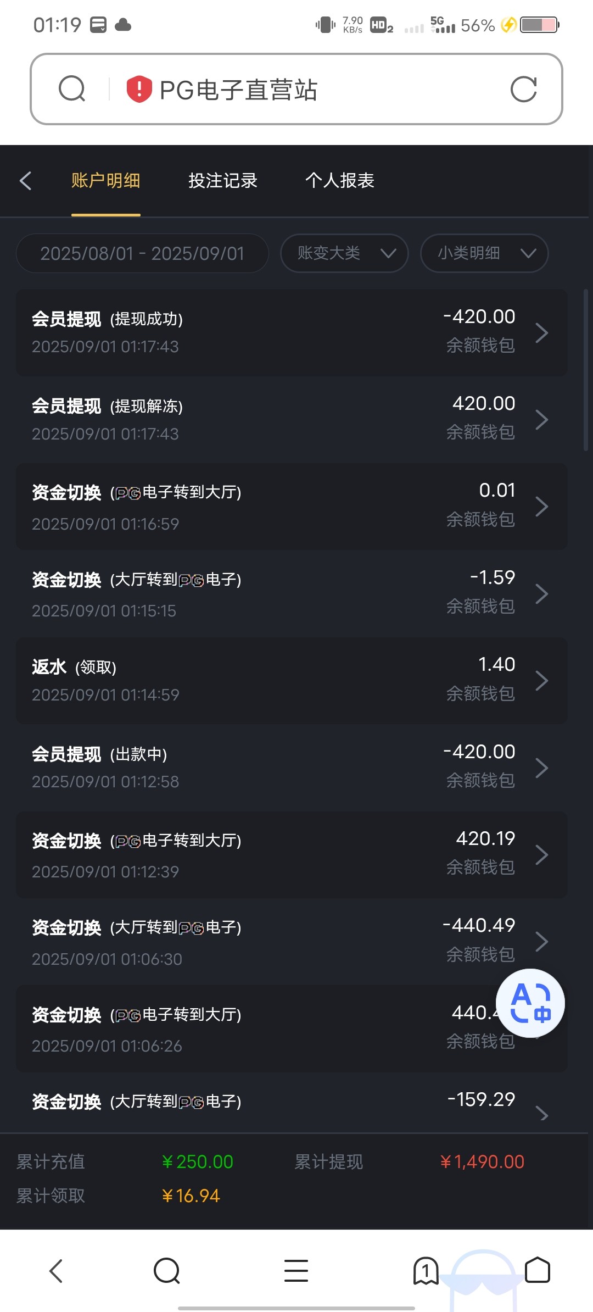The image size is (593, 1312).
Task: Open browser tabs counter icon
Action: (x=426, y=1270)
